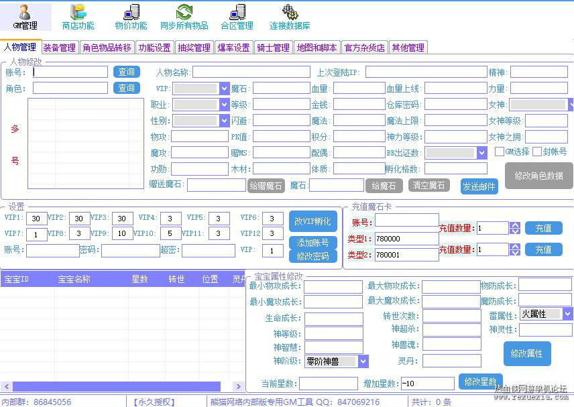574x407 pixels.
Task: Click the VIP1 value field
Action: point(36,219)
